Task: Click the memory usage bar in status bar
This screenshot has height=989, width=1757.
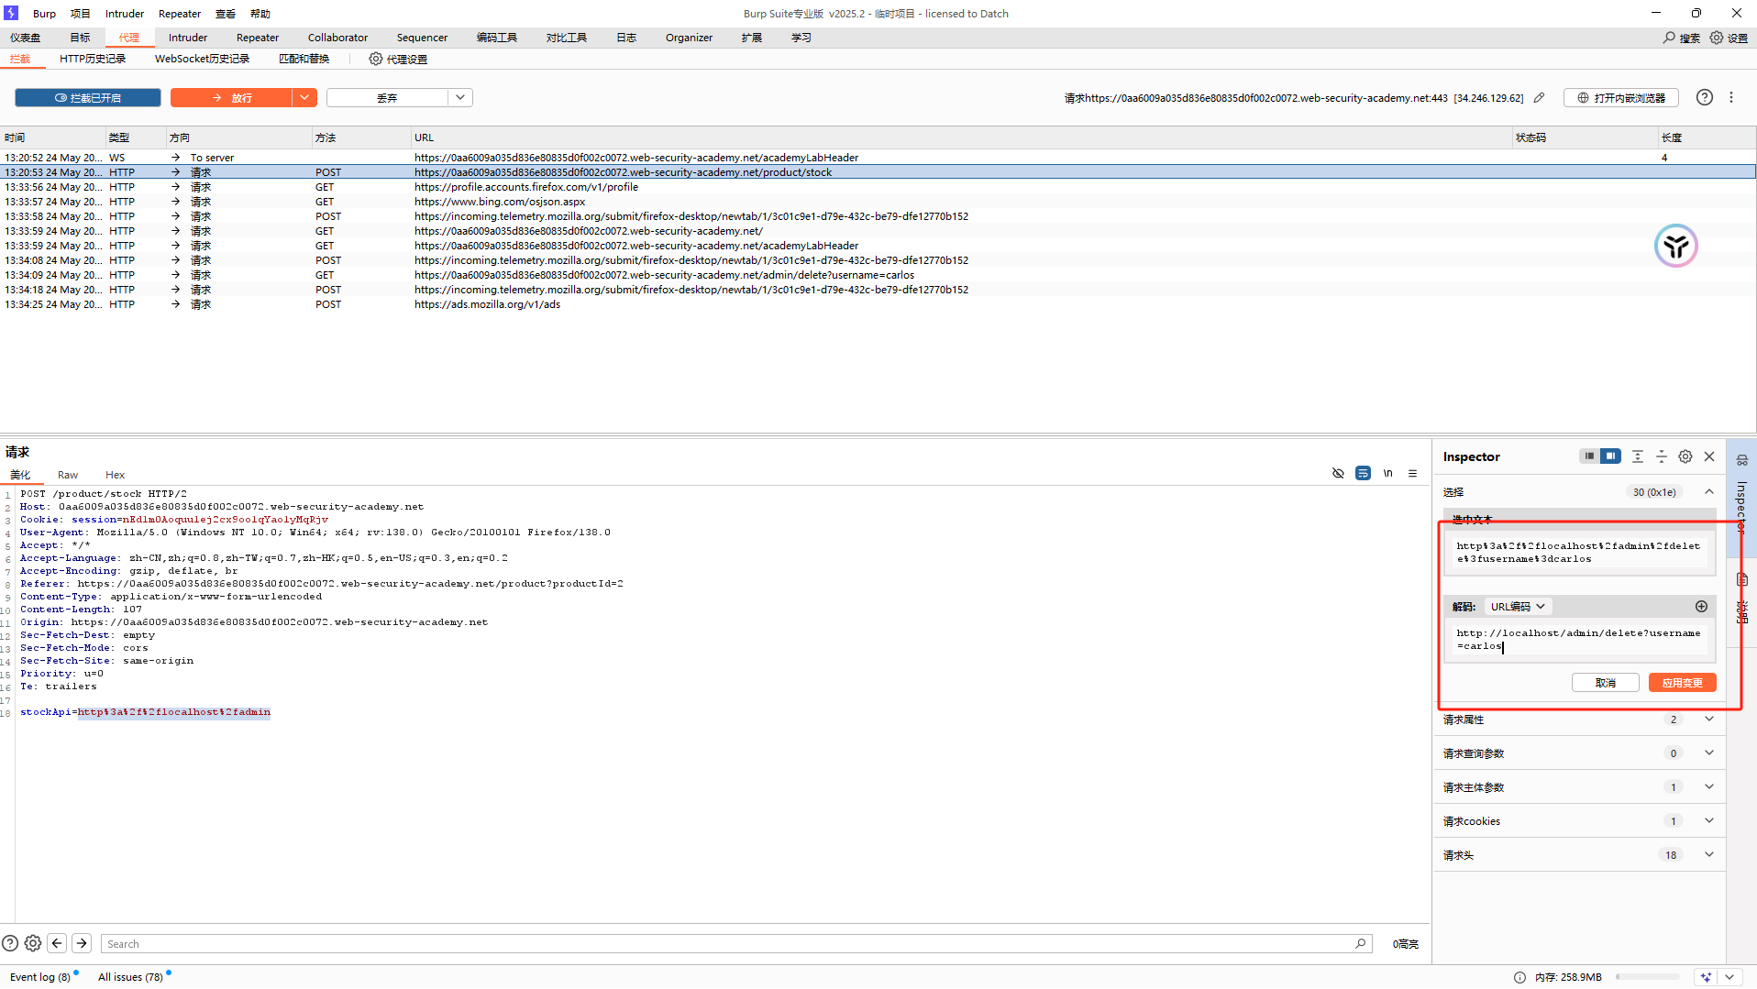Action: [1647, 977]
